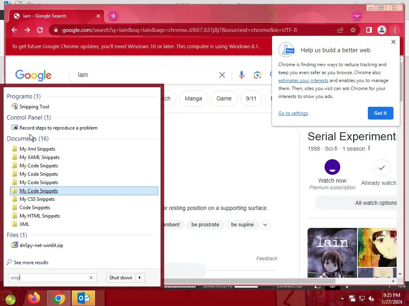Click the Feedback link
Viewport: 409px width, 306px height.
[x=266, y=258]
